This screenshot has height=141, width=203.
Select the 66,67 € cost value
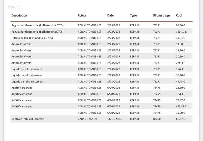point(180,119)
